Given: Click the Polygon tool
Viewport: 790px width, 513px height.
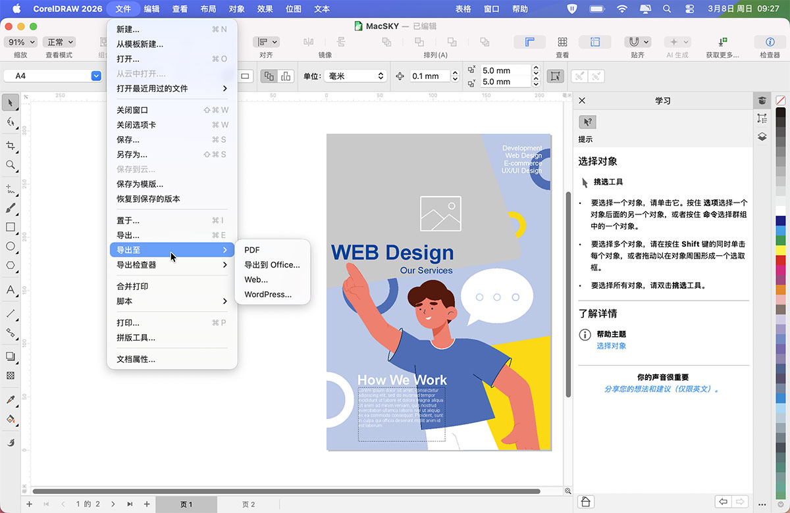Looking at the screenshot, I should 11,266.
